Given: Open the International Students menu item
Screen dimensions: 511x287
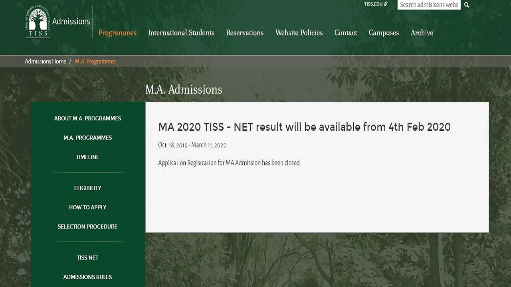Looking at the screenshot, I should coord(181,33).
